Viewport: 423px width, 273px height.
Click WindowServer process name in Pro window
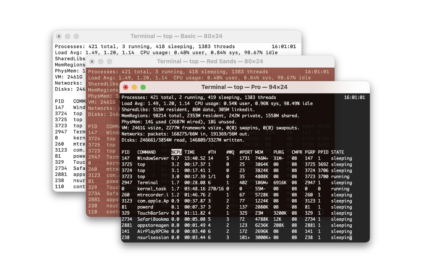tap(153, 158)
